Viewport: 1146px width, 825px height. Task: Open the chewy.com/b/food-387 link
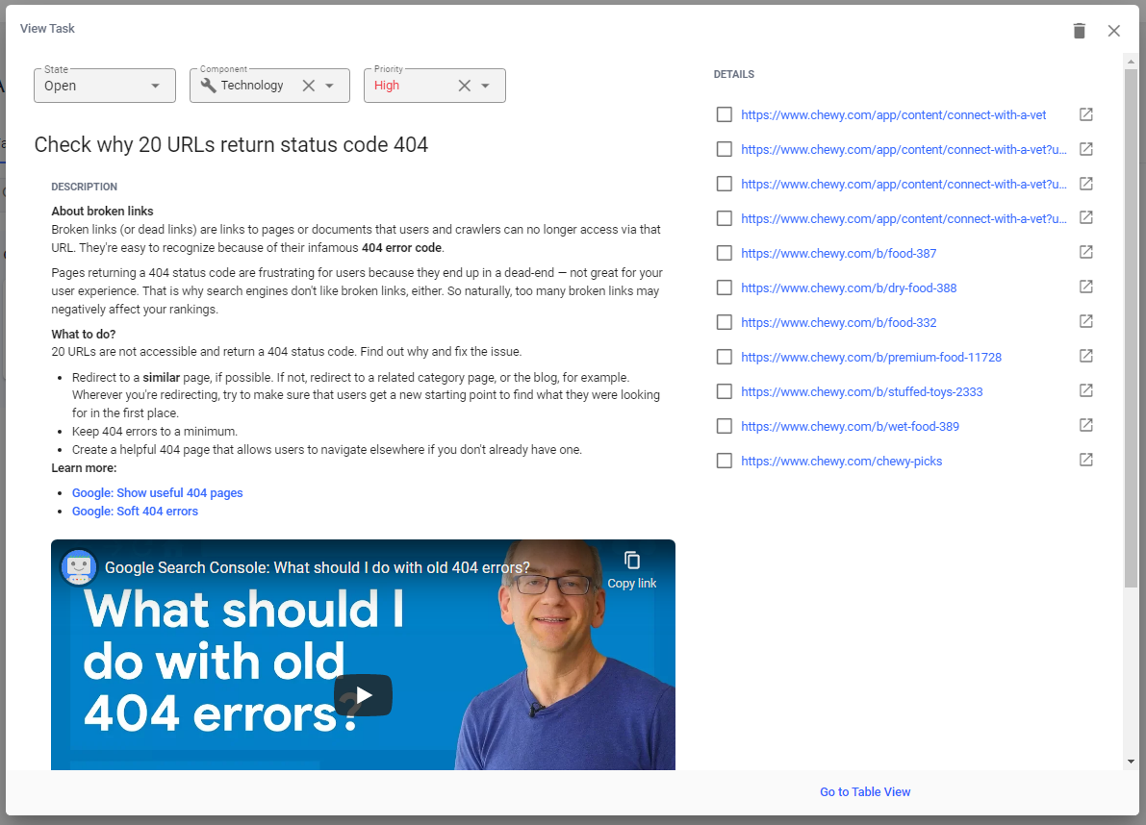click(x=838, y=253)
